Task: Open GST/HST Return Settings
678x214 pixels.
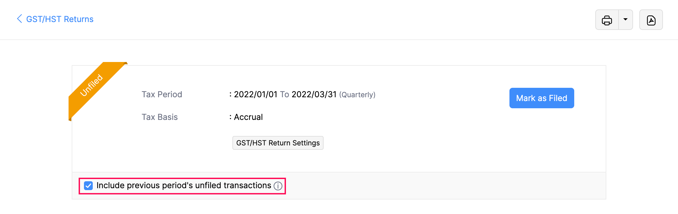Action: (278, 143)
